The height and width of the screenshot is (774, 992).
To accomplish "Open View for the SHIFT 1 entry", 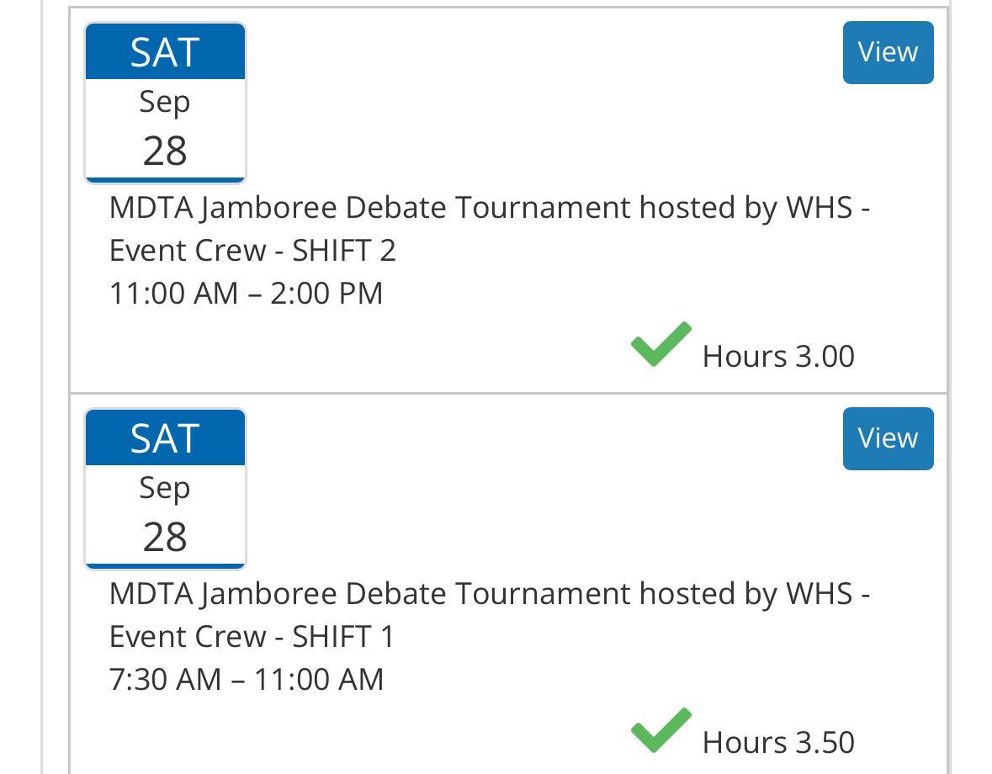I will (x=888, y=438).
